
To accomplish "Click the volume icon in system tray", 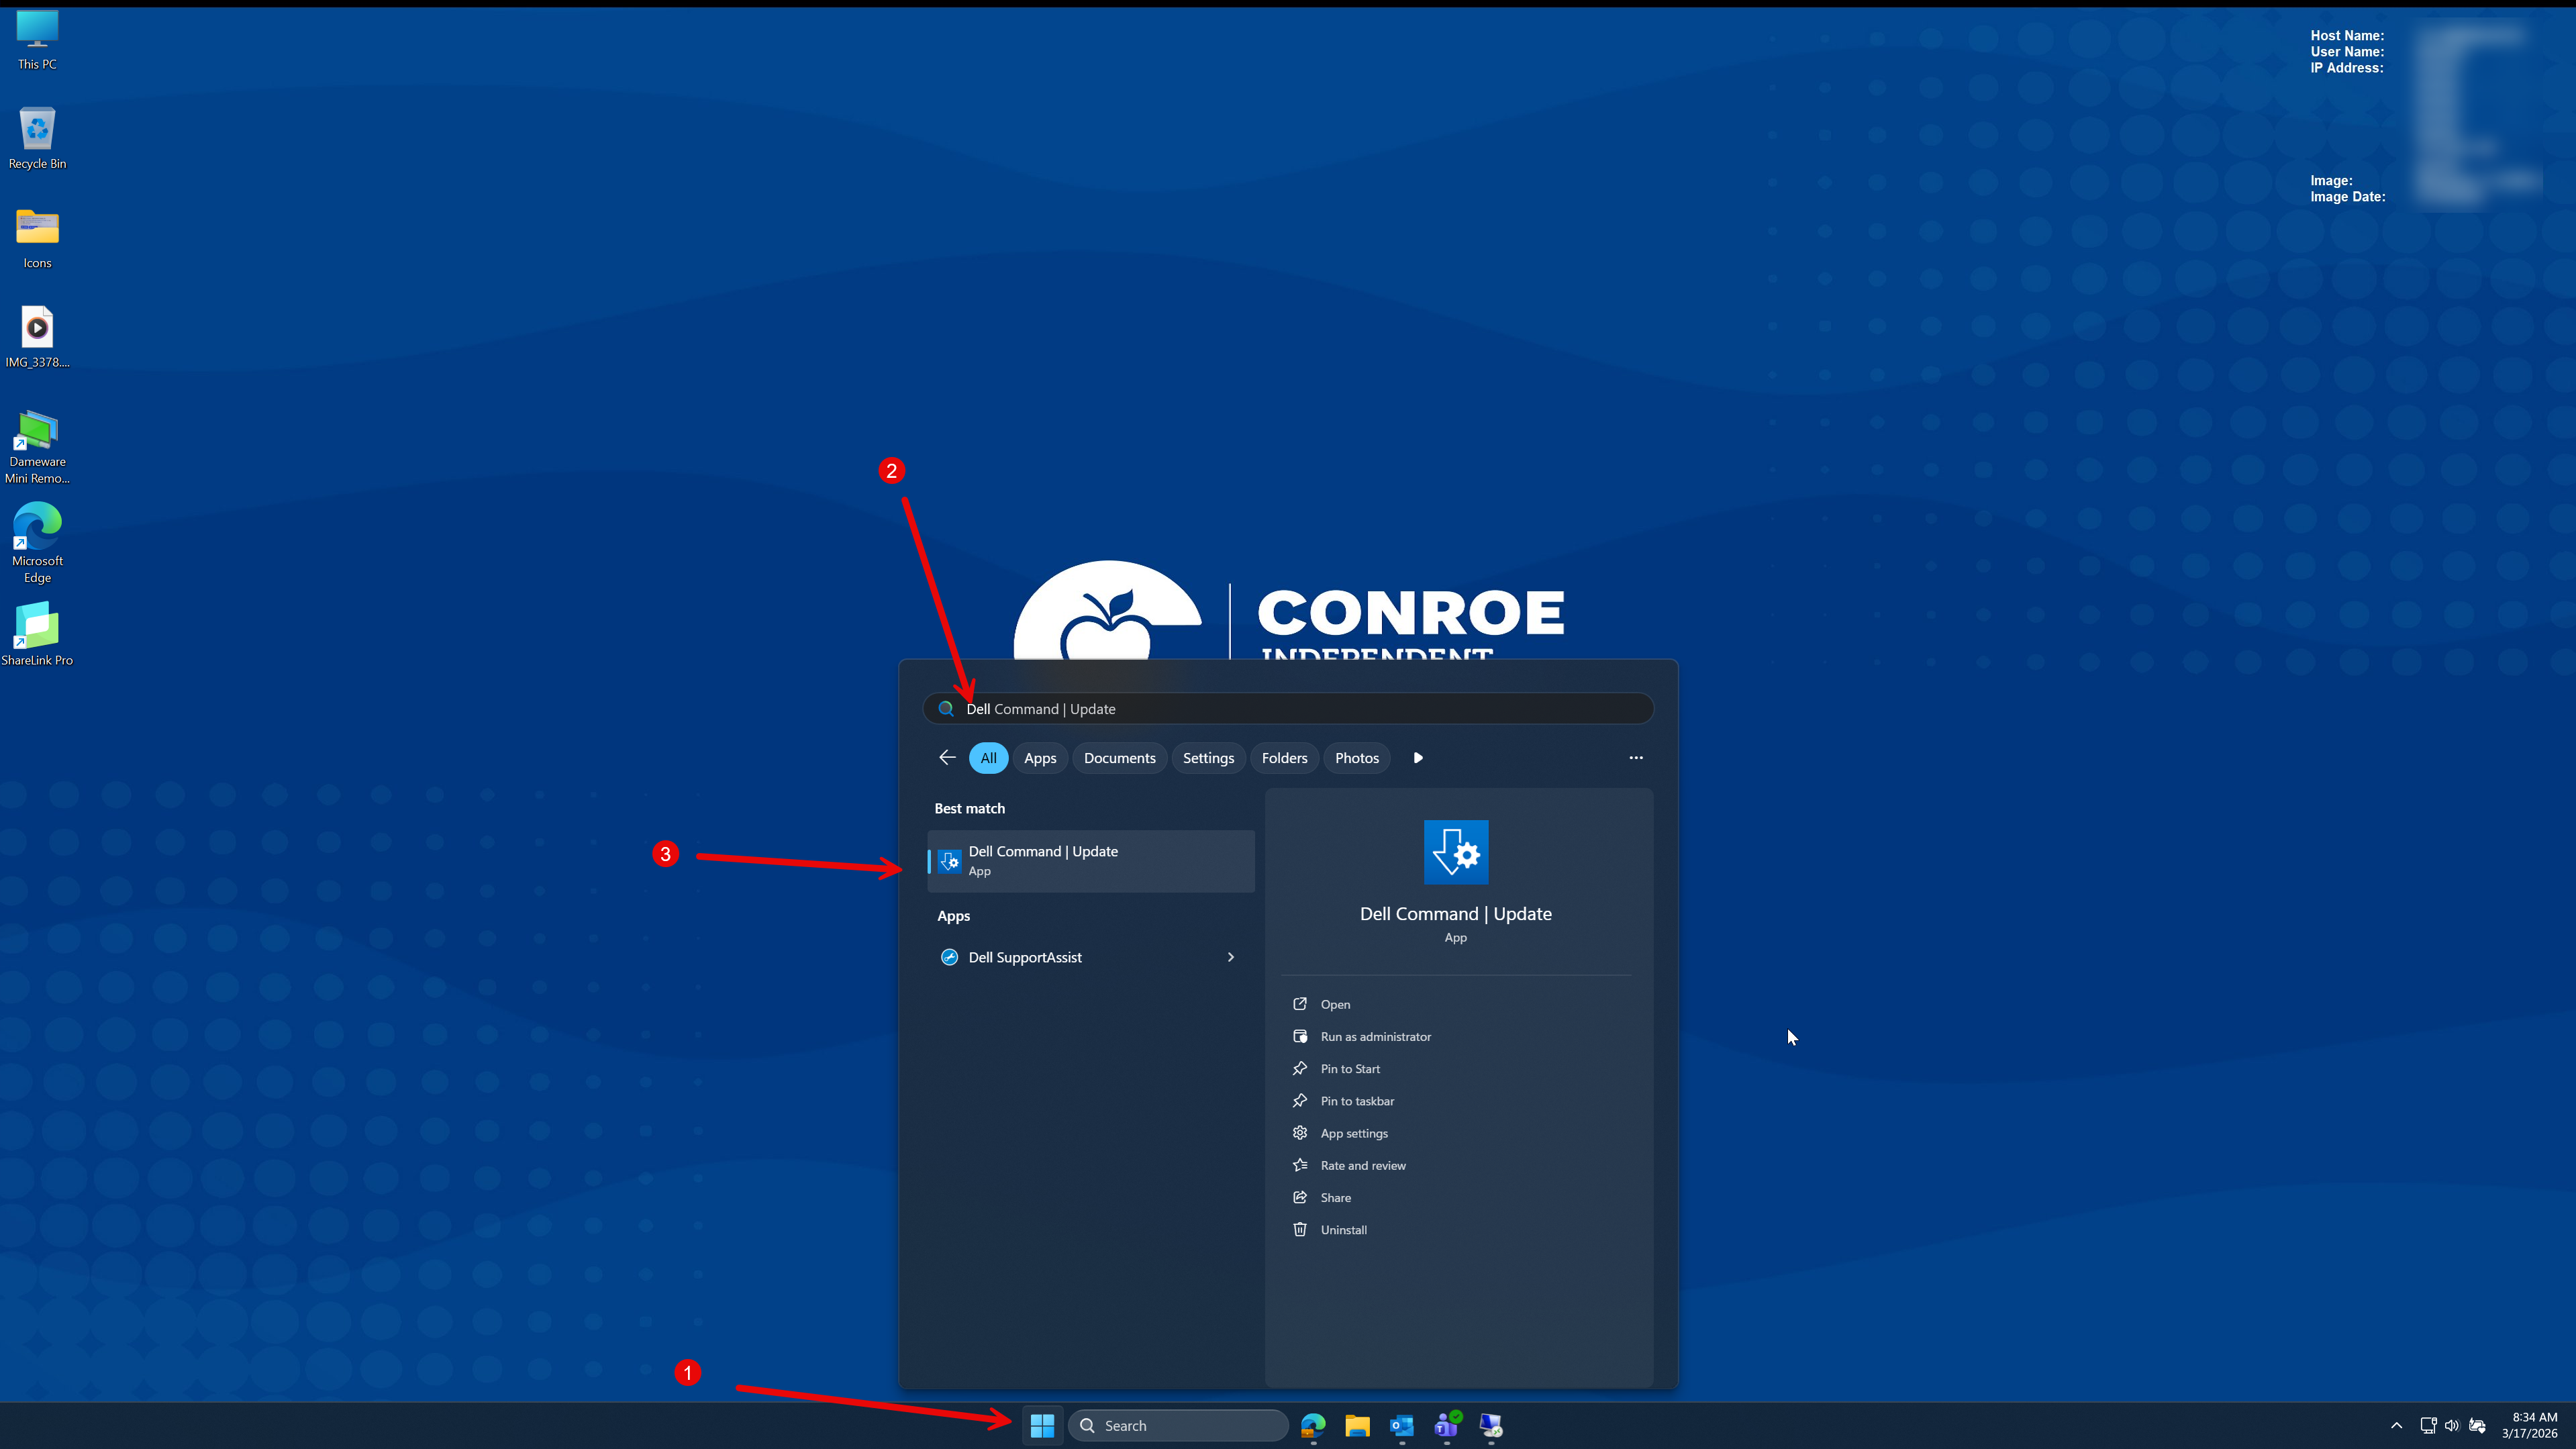I will [x=2452, y=1425].
